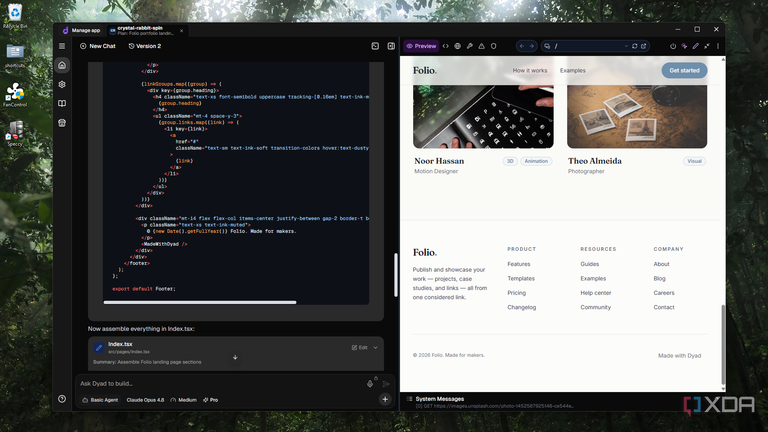Open Speccy desktop shortcut
768x432 pixels.
tap(15, 134)
